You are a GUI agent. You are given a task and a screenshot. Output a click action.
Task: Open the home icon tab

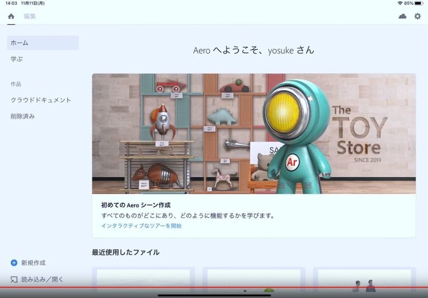coord(11,17)
